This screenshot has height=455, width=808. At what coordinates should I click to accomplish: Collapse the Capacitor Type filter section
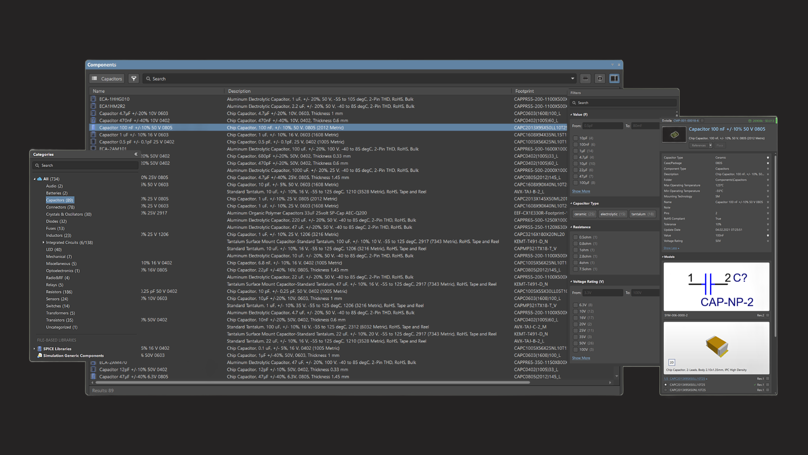pyautogui.click(x=571, y=203)
